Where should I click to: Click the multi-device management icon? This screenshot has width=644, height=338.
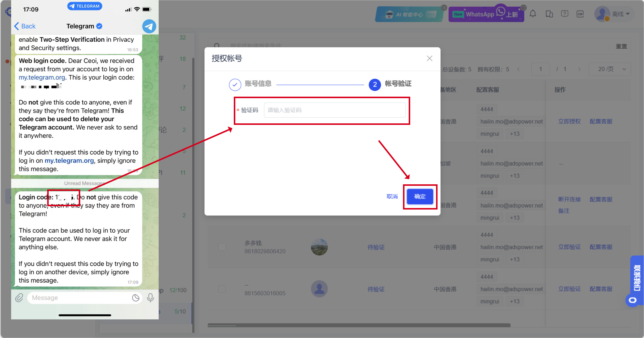pyautogui.click(x=549, y=14)
